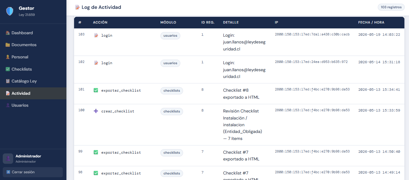409x180 pixels.
Task: Click the green check icon in row 101
Action: [x=96, y=90]
